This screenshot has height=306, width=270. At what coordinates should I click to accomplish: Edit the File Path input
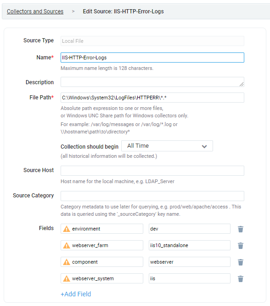click(152, 98)
